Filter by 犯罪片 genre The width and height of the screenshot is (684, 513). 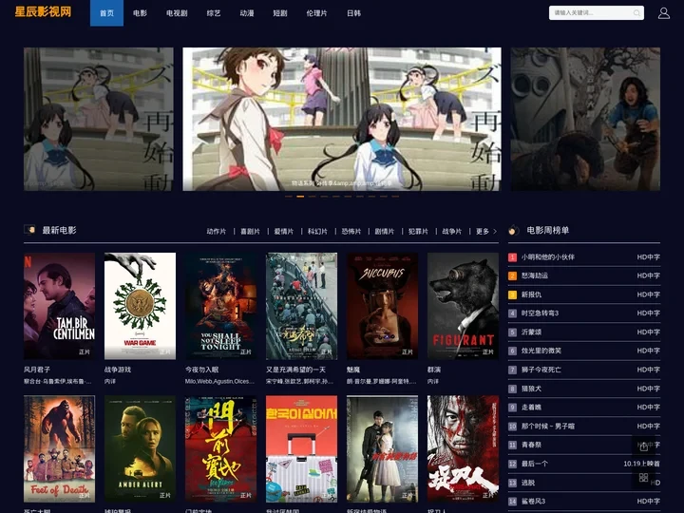click(x=418, y=231)
